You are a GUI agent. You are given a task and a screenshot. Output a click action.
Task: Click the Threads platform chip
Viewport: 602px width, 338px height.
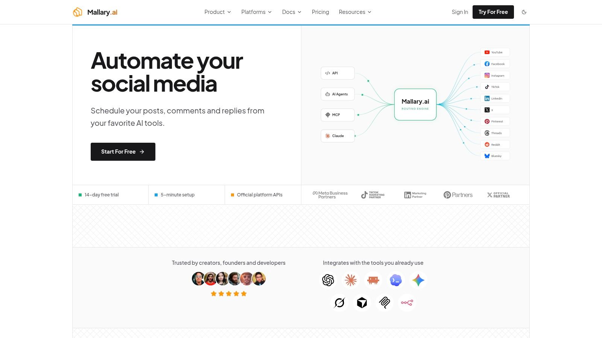click(495, 133)
